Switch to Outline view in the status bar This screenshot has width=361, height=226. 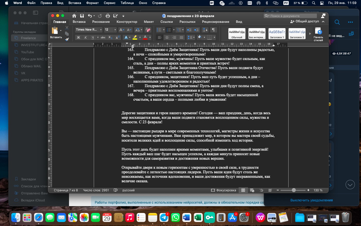261,190
